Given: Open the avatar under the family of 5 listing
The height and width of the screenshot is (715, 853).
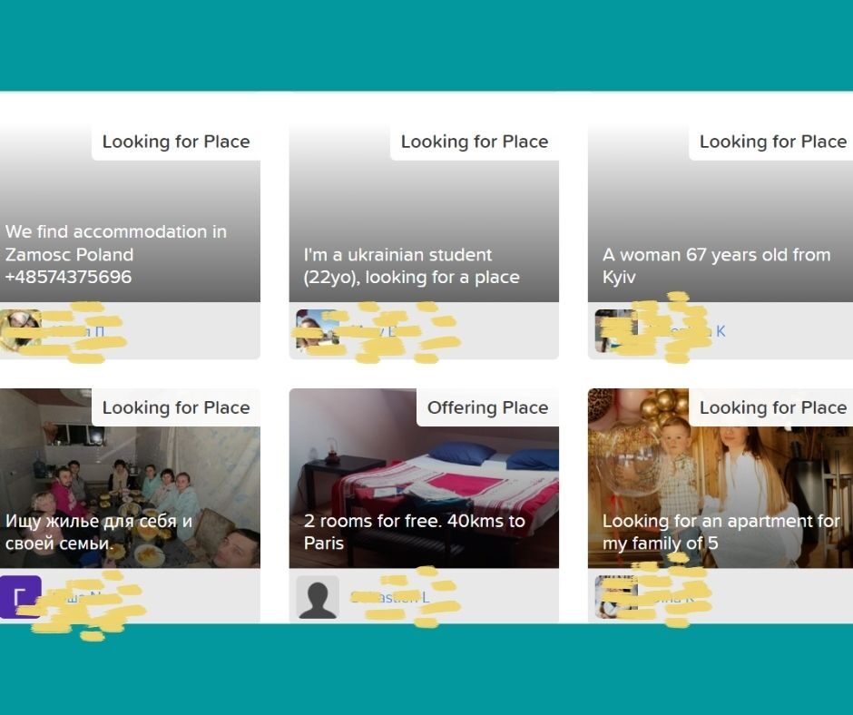Looking at the screenshot, I should point(616,597).
